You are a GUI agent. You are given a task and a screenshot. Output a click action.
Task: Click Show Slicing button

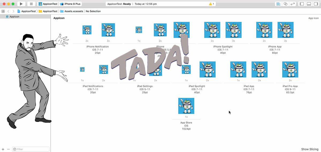coord(310,149)
